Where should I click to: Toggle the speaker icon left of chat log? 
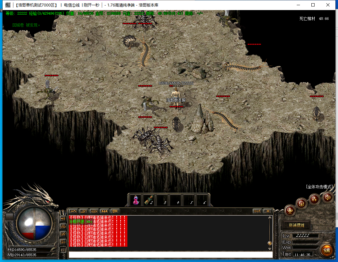[63, 218]
